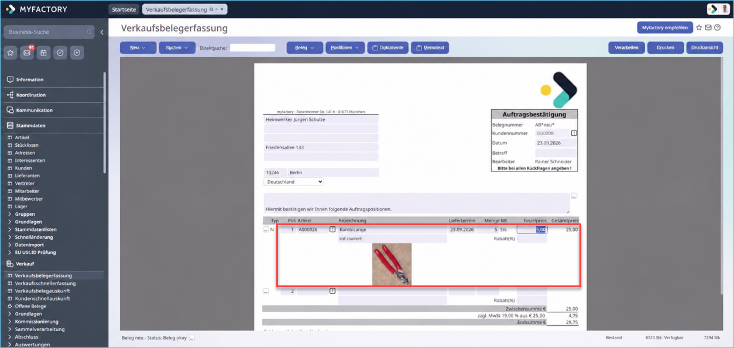Click the search magnifier in Business-Suche

click(x=90, y=32)
